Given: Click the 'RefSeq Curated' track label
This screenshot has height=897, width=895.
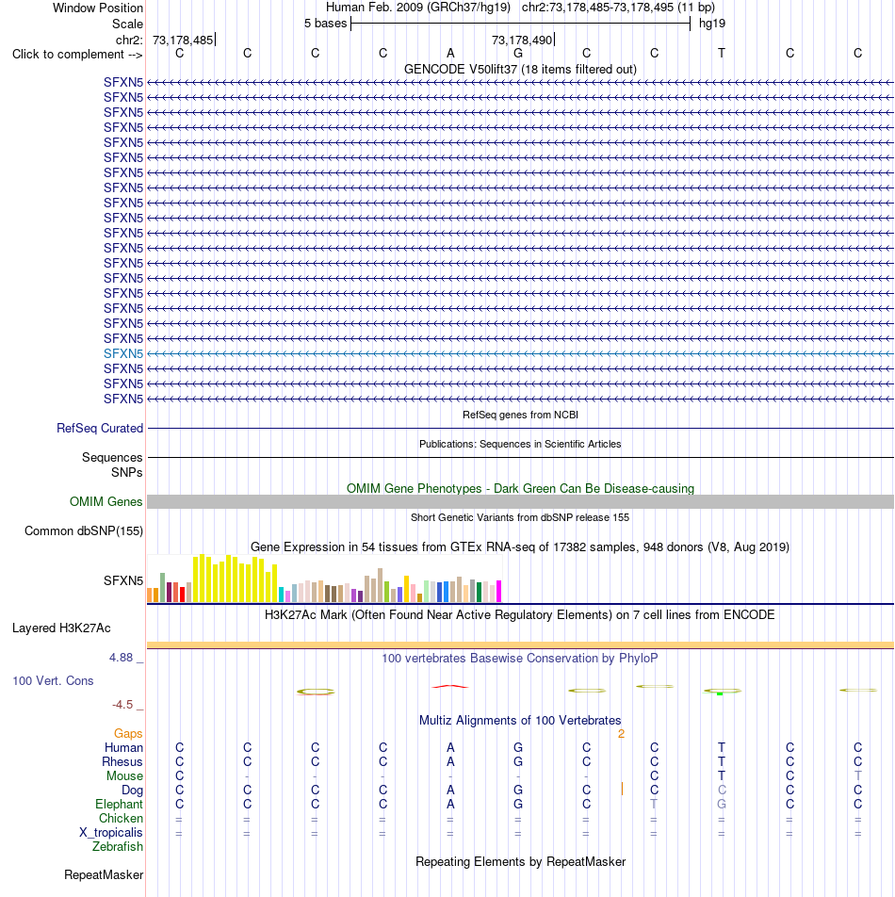Looking at the screenshot, I should click(x=100, y=428).
